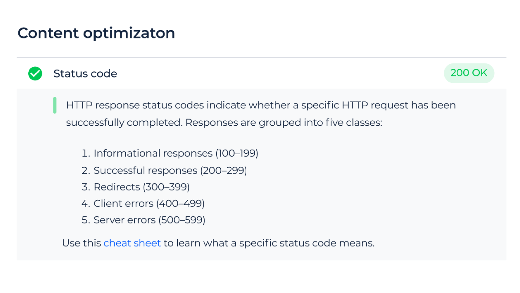
Task: Click "grouped into five classes" text line
Action: tap(320, 123)
